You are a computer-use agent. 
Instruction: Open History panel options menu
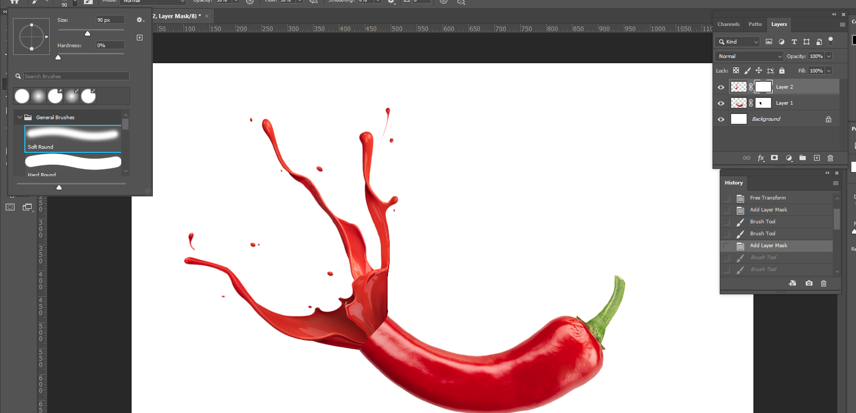point(836,183)
